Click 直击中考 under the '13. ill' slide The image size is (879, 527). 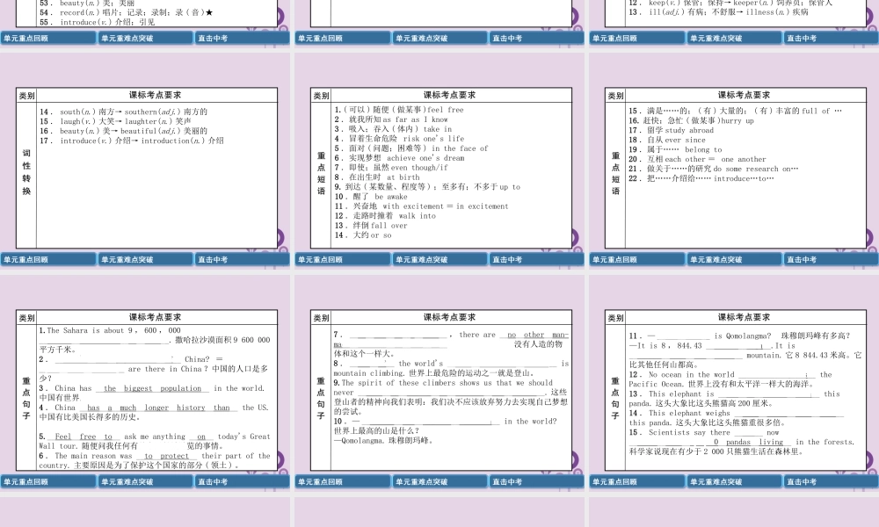(831, 38)
